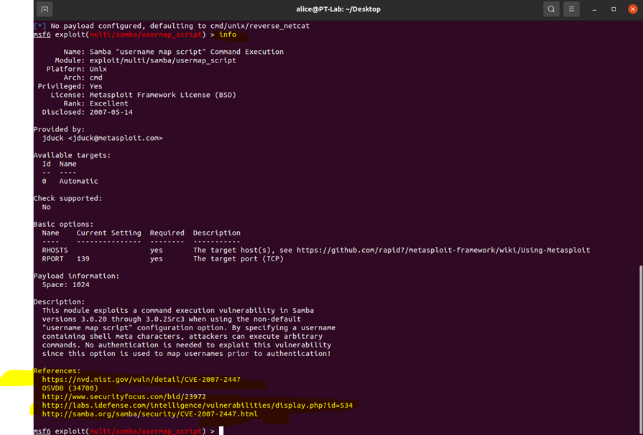This screenshot has width=643, height=435.
Task: Close the terminal window
Action: pyautogui.click(x=633, y=9)
